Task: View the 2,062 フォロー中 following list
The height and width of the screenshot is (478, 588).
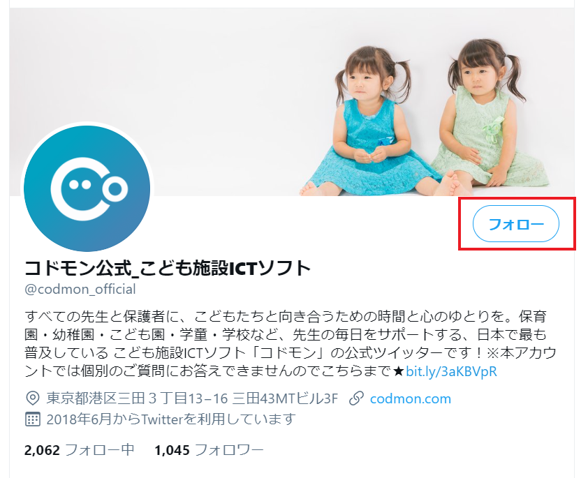Action: [x=79, y=449]
